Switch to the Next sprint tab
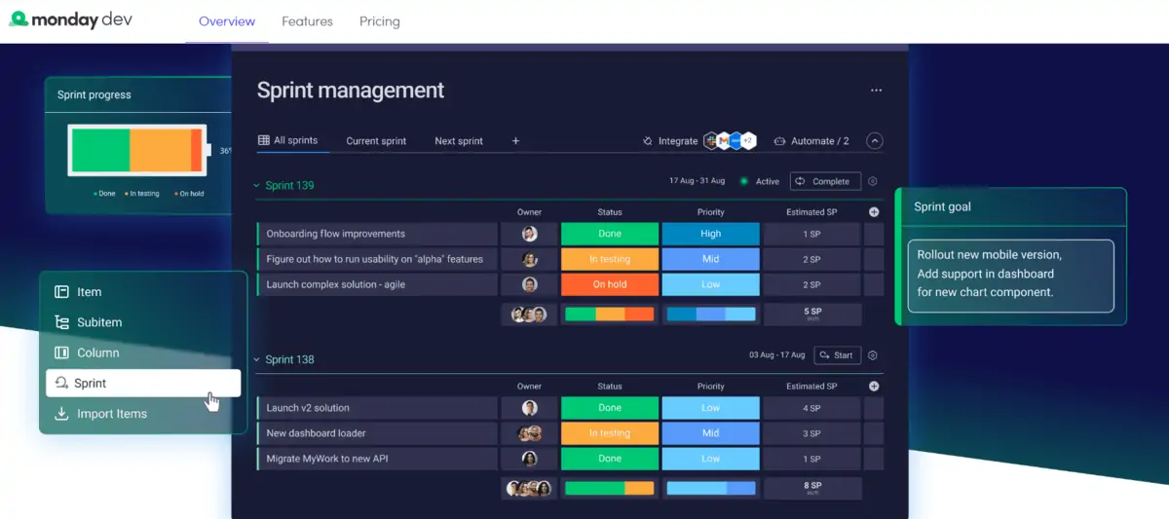The width and height of the screenshot is (1169, 519). point(459,141)
